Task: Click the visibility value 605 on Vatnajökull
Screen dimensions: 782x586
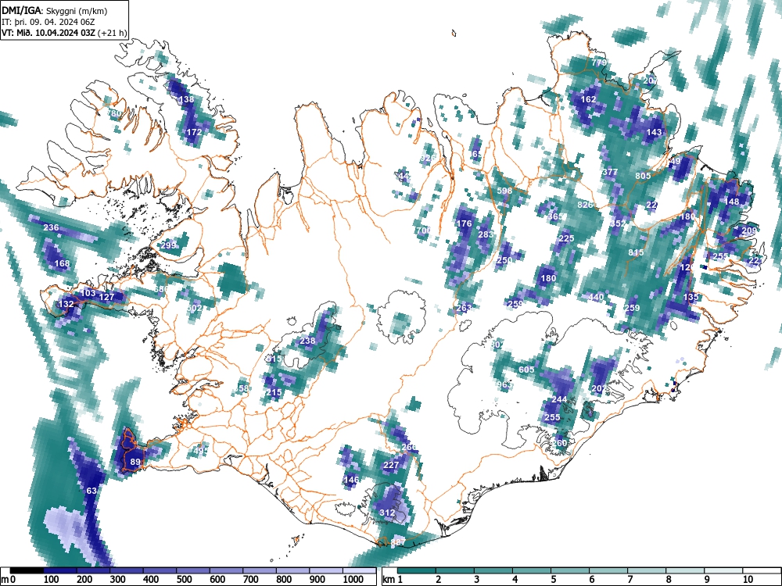Action: [526, 370]
